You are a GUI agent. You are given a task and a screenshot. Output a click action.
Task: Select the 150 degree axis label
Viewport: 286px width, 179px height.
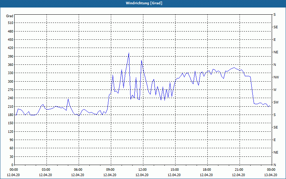[x=11, y=123]
